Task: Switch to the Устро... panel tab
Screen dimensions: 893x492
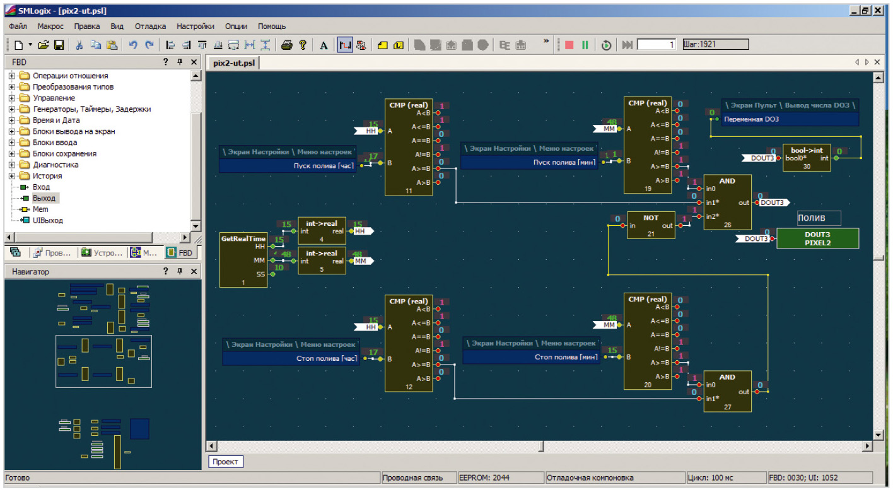Action: click(103, 253)
